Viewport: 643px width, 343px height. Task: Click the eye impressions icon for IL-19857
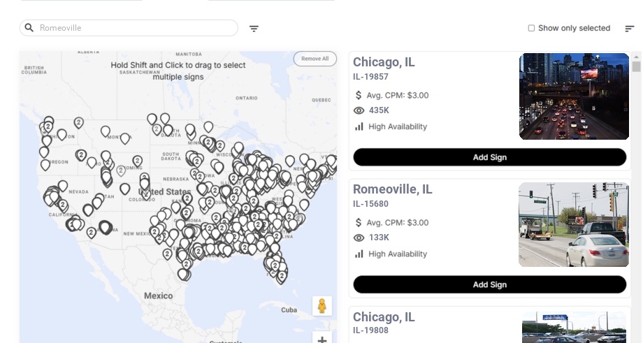click(x=359, y=110)
